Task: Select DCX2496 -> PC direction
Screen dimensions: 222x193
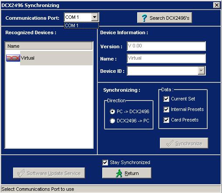Action: [112, 121]
